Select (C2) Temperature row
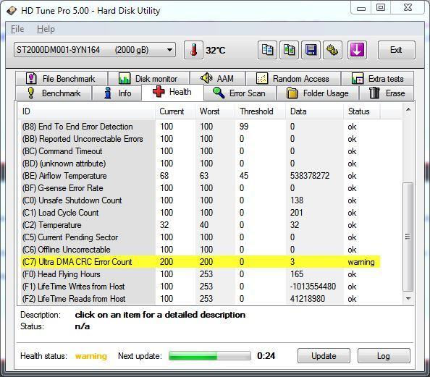This screenshot has width=430, height=377. tap(201, 225)
